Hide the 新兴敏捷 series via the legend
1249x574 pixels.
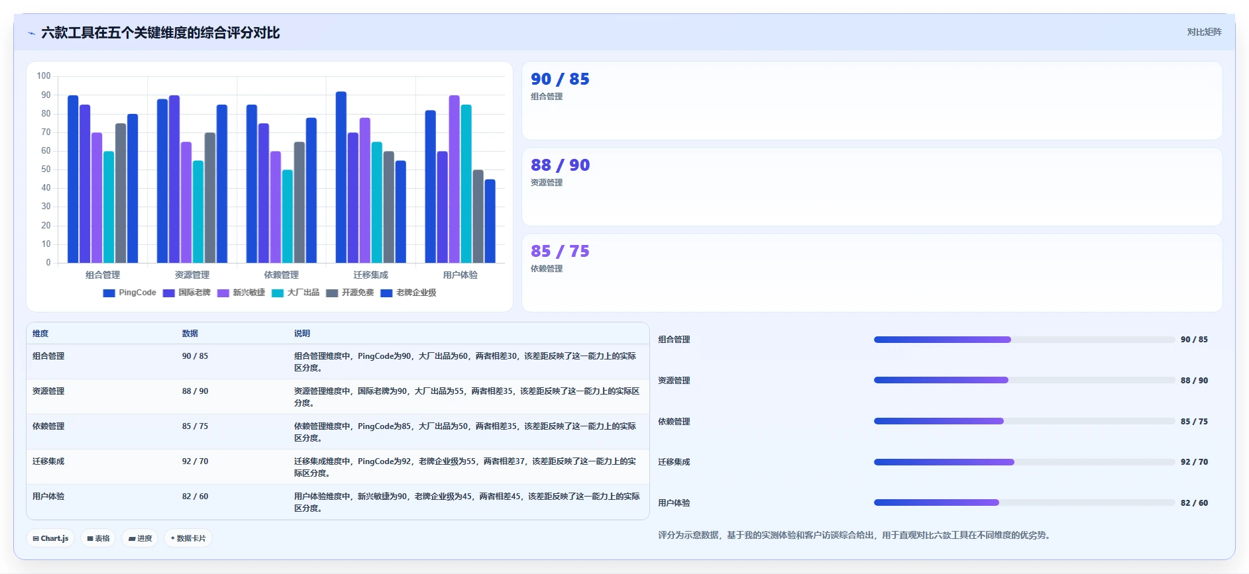(241, 293)
